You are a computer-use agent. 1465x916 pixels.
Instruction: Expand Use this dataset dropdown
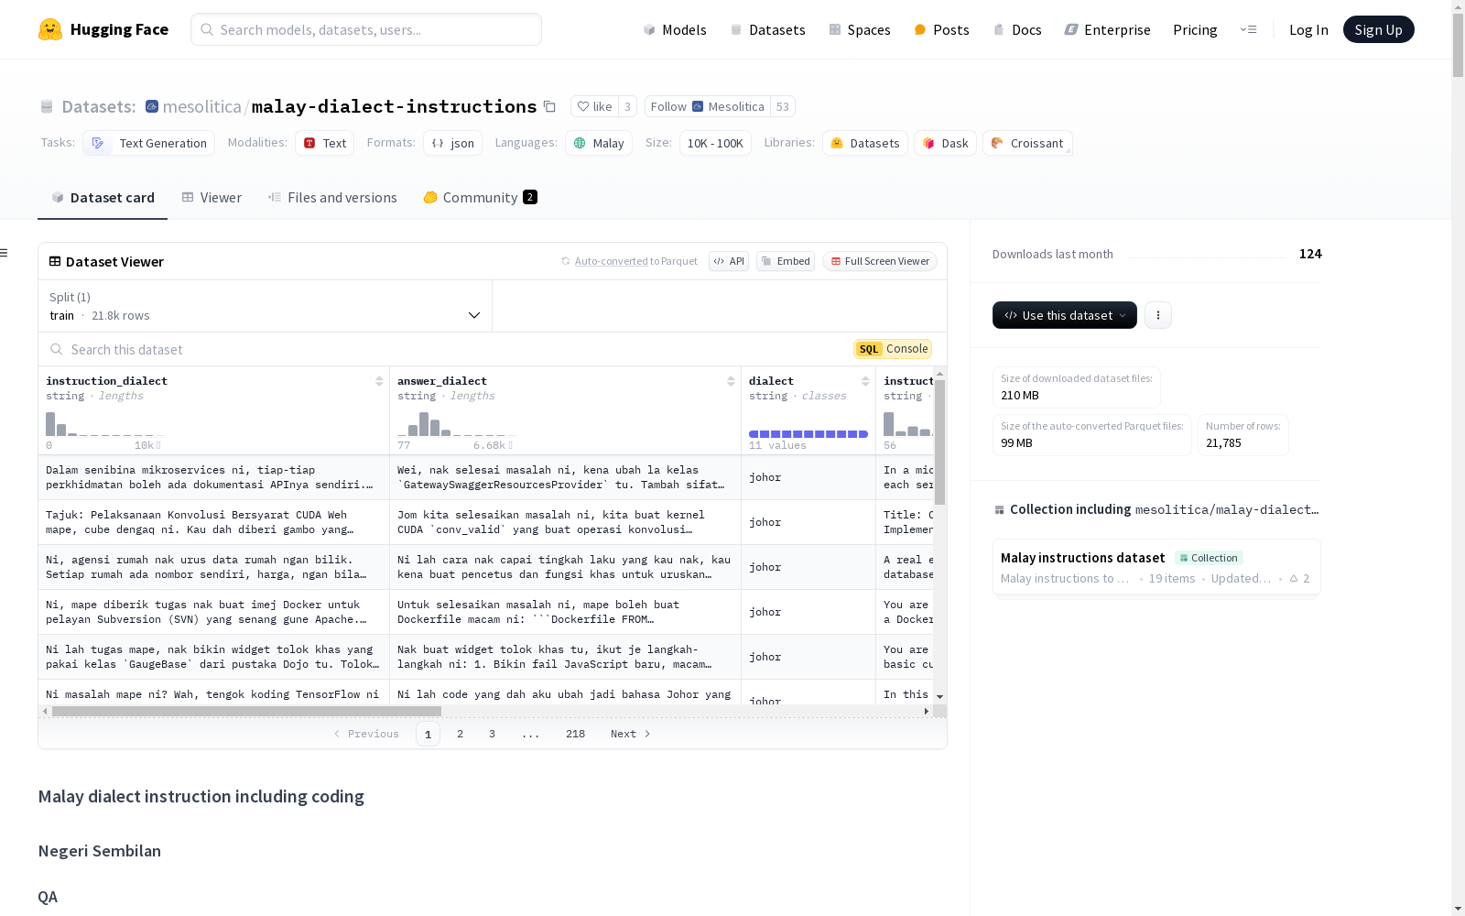(x=1065, y=315)
